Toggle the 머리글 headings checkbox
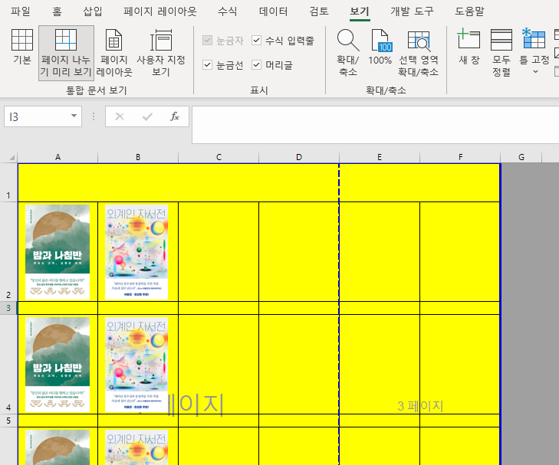This screenshot has height=465, width=559. tap(257, 65)
